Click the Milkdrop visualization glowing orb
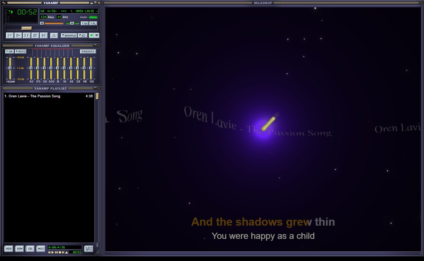Image resolution: width=424 pixels, height=261 pixels. pos(263,130)
